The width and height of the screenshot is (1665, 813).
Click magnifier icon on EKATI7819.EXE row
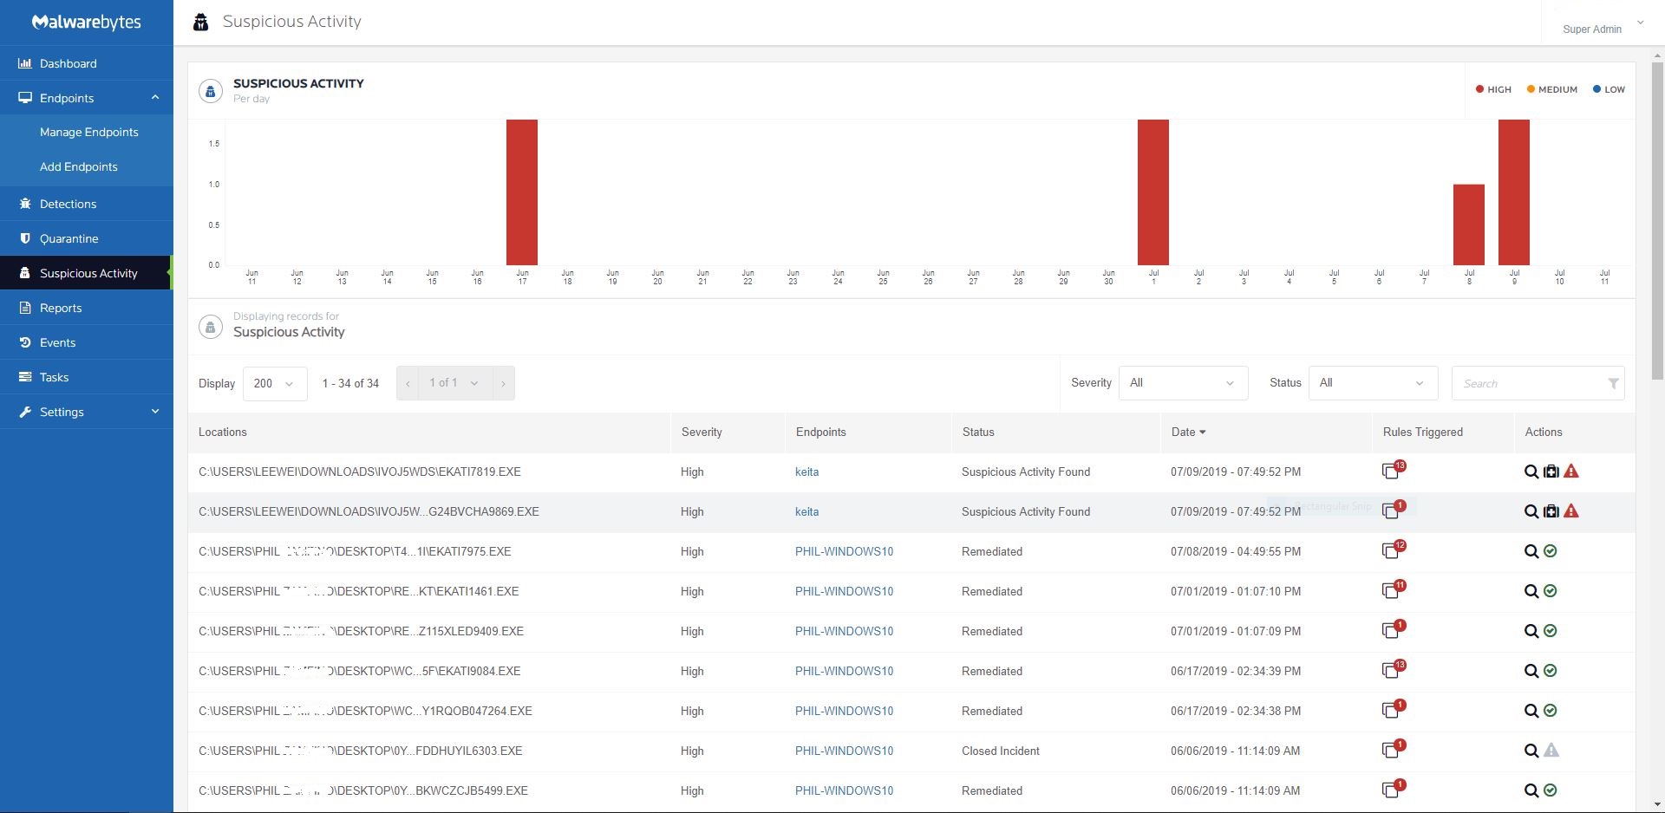point(1531,472)
